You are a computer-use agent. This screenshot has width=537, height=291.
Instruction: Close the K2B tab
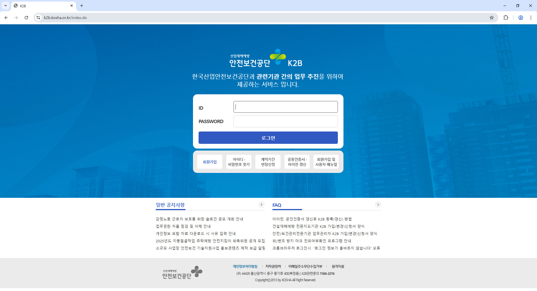[72, 6]
